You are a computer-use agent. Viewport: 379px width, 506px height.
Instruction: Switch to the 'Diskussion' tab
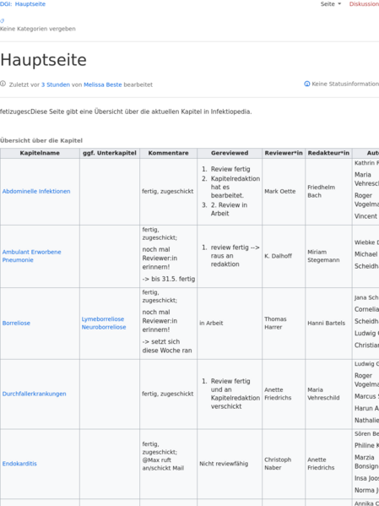pyautogui.click(x=364, y=4)
